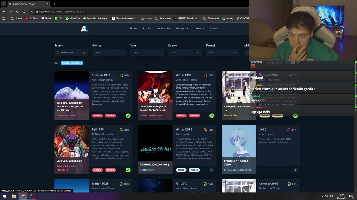357x200 pixels.
Task: Open the Profile nav item
Action: pos(147,28)
